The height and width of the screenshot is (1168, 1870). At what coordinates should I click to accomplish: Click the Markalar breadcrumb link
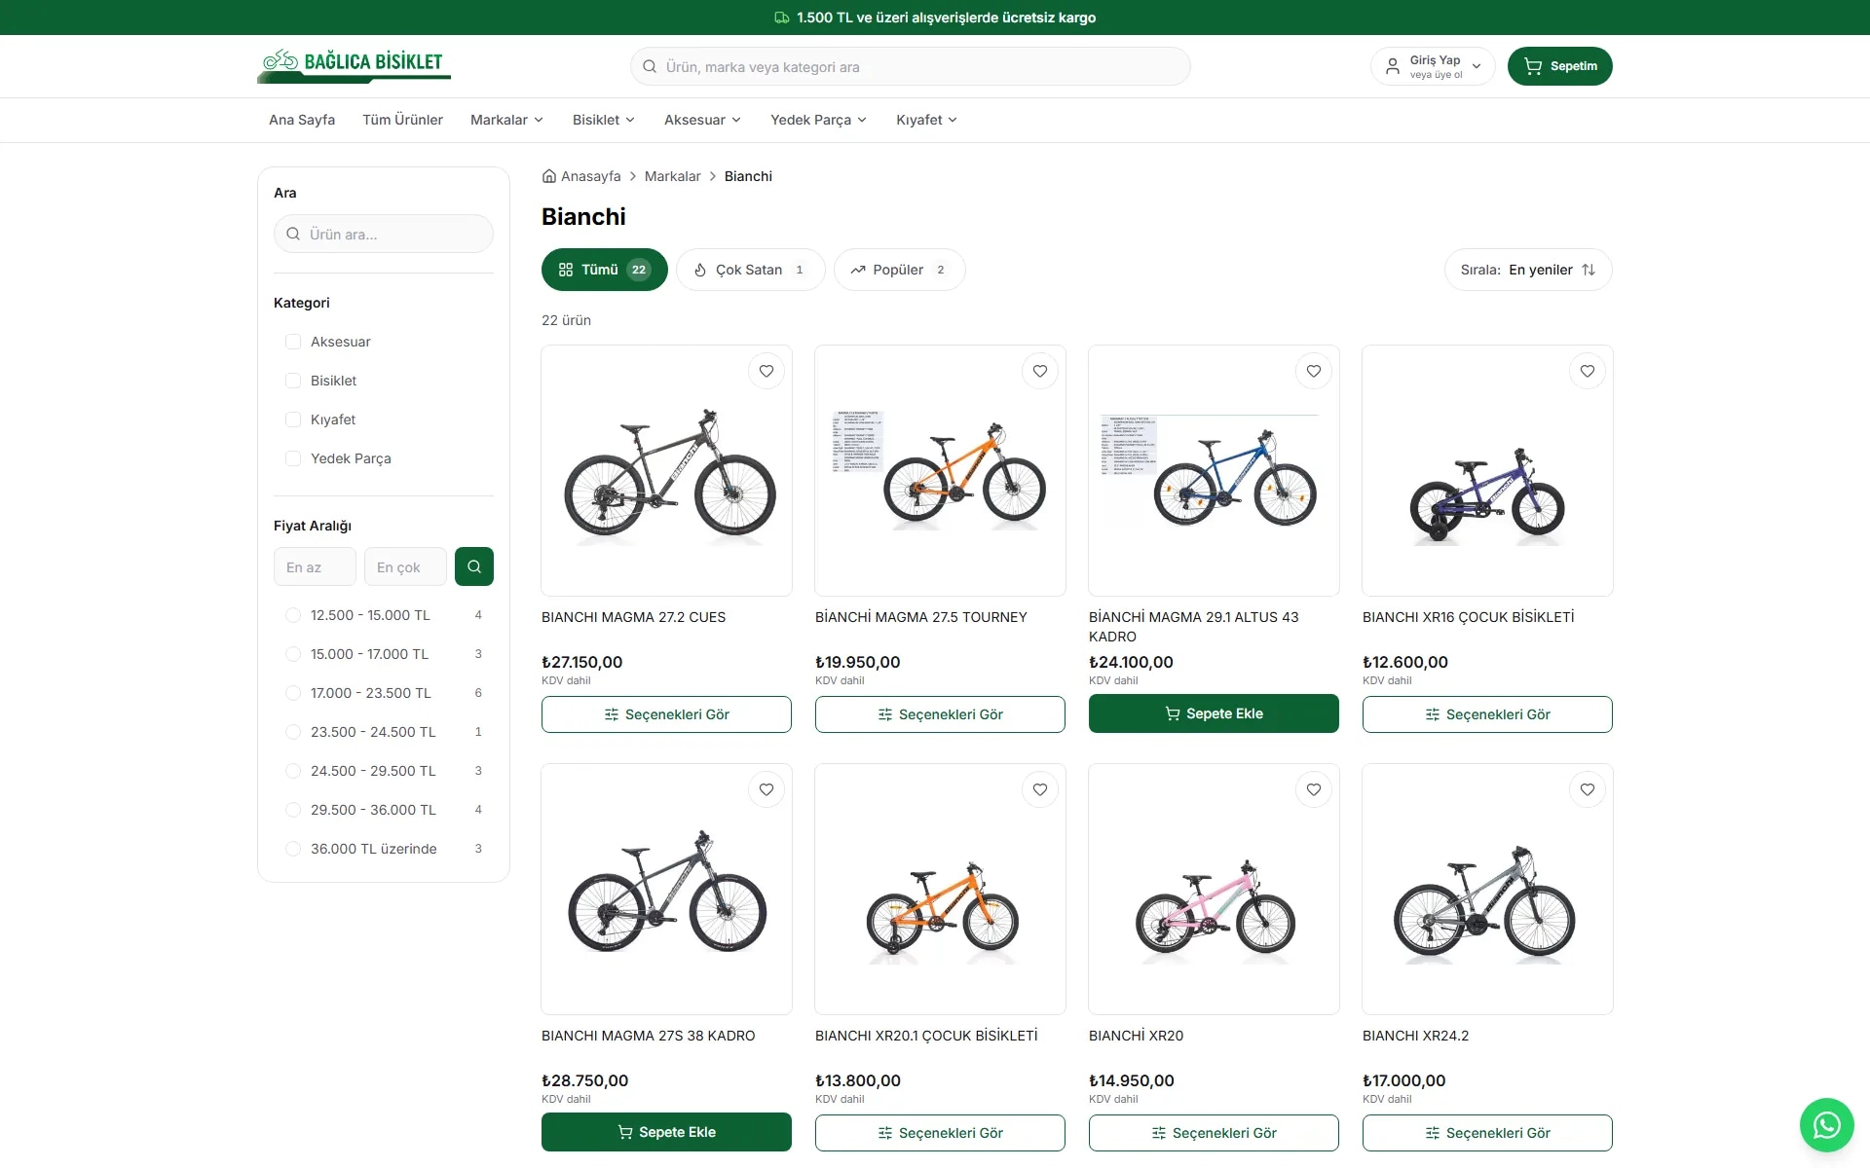coord(672,176)
